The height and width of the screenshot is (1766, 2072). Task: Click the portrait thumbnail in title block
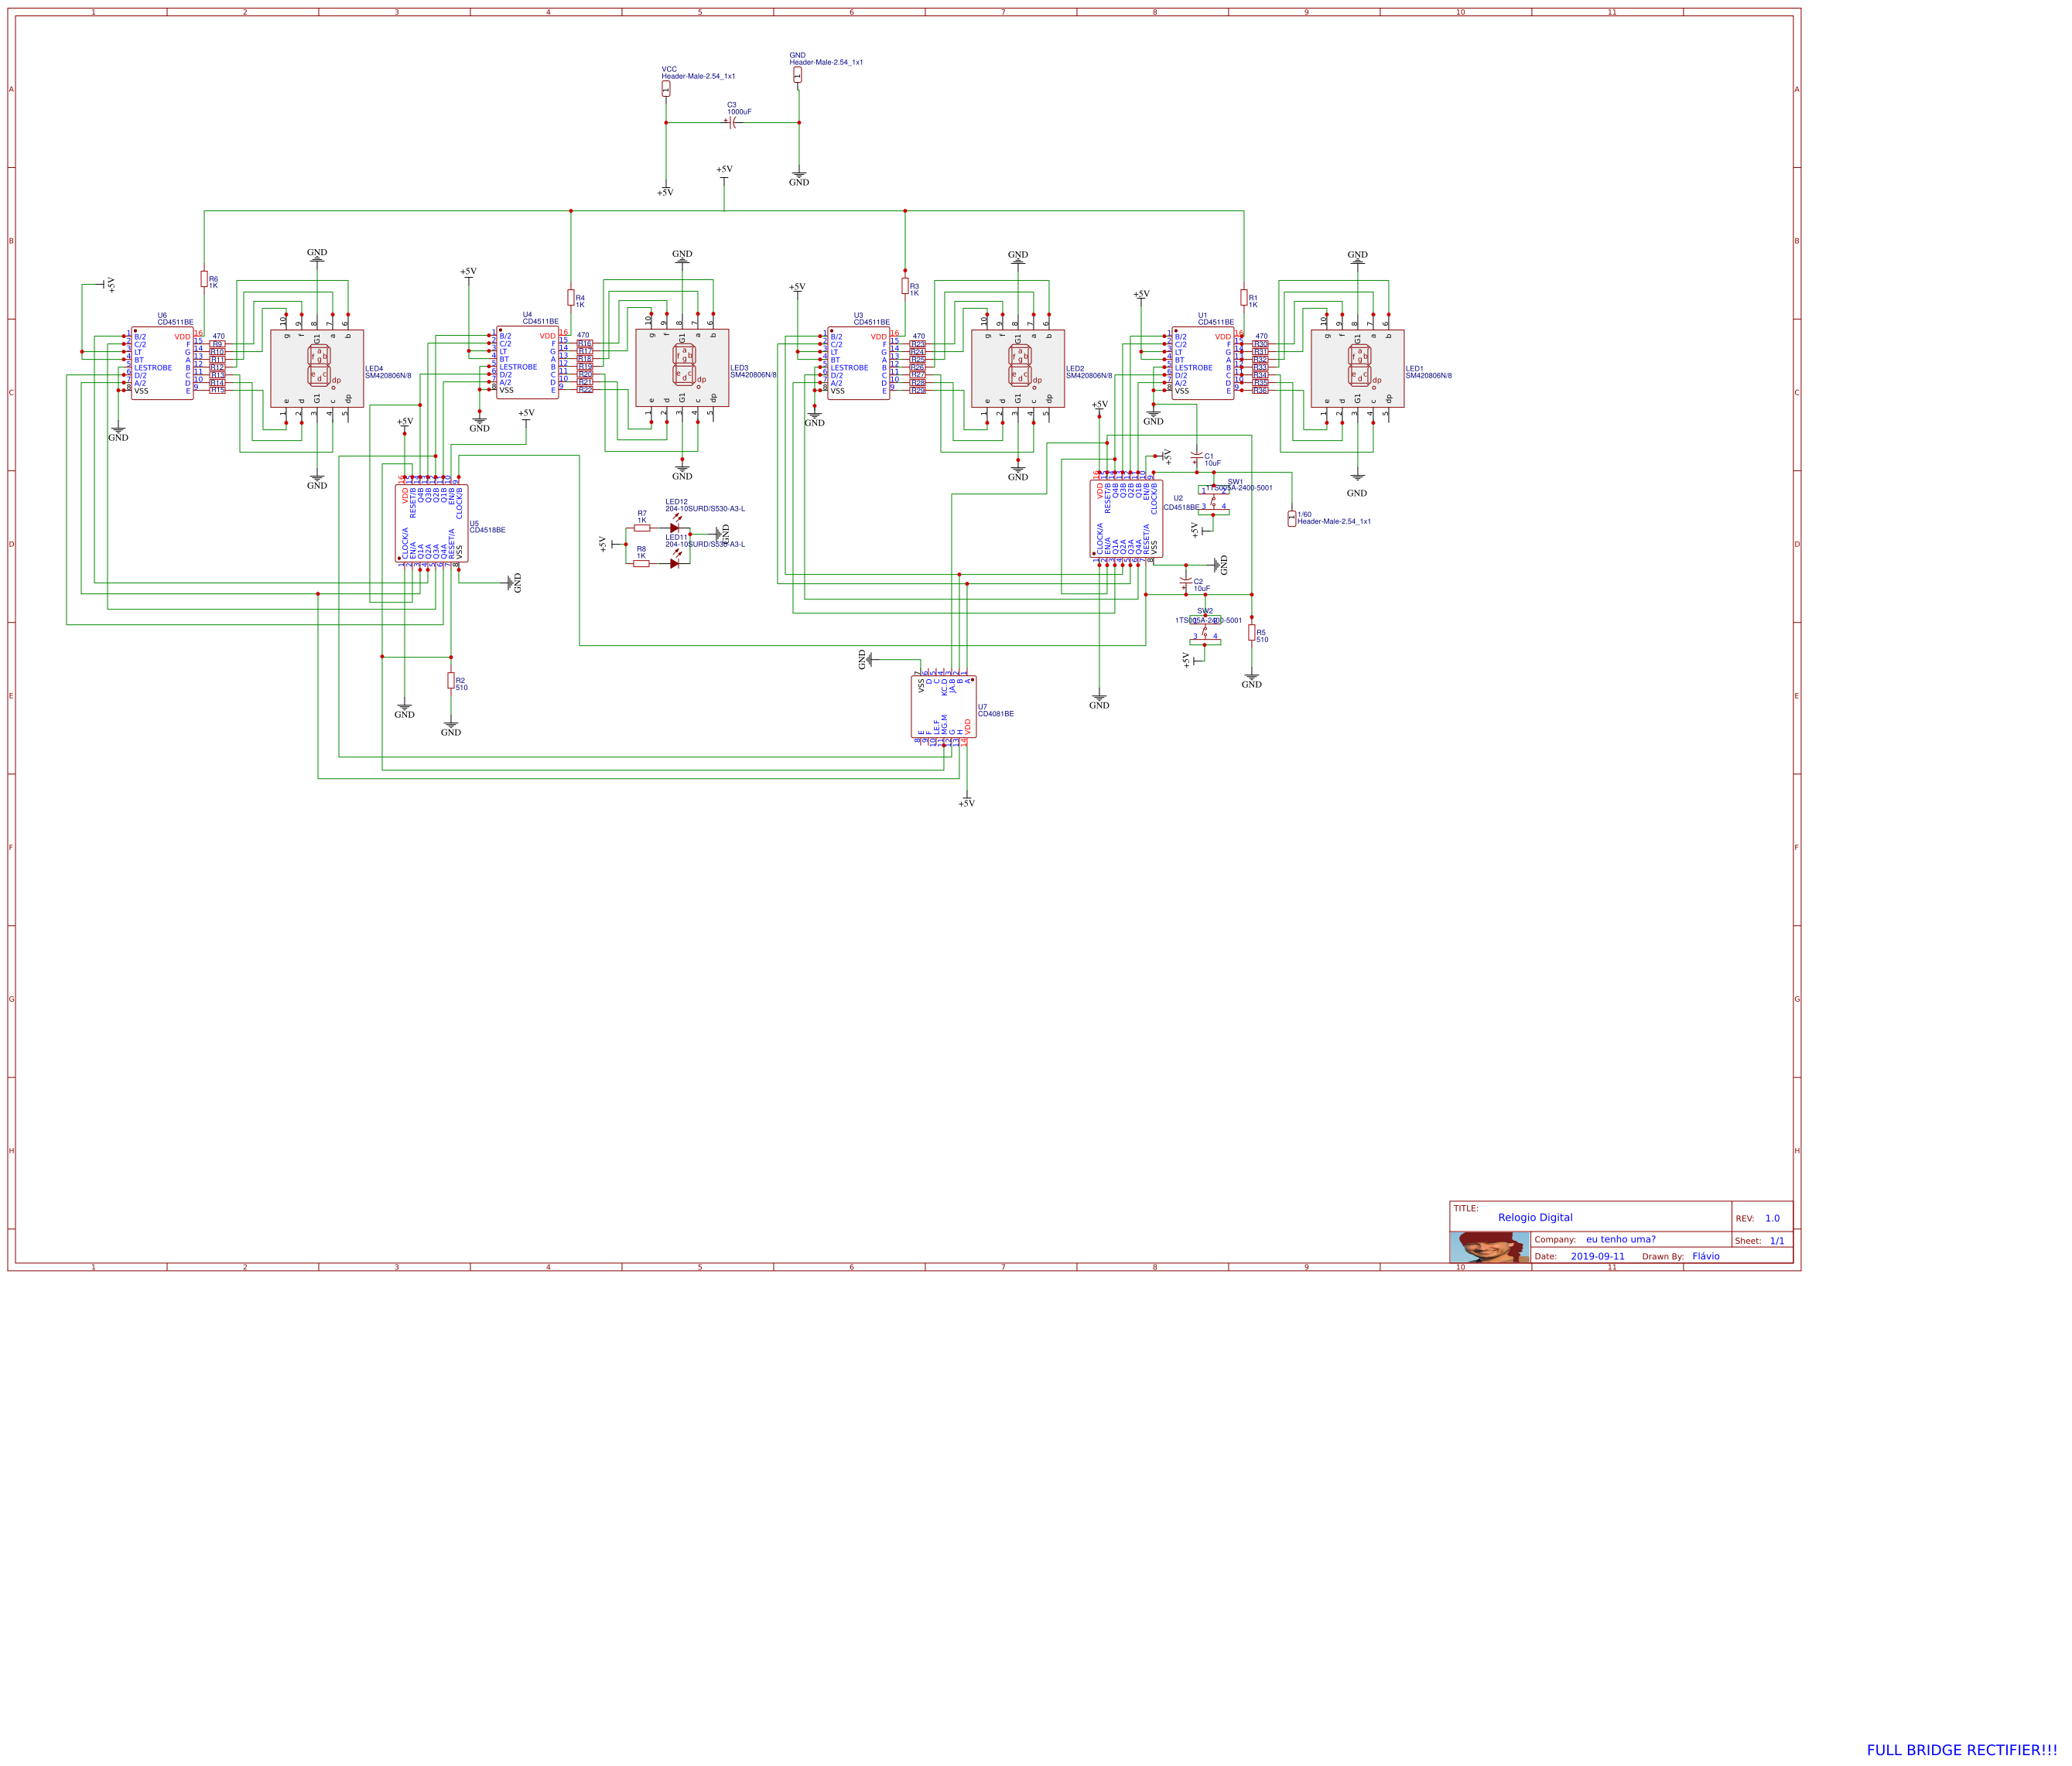tap(1489, 1247)
